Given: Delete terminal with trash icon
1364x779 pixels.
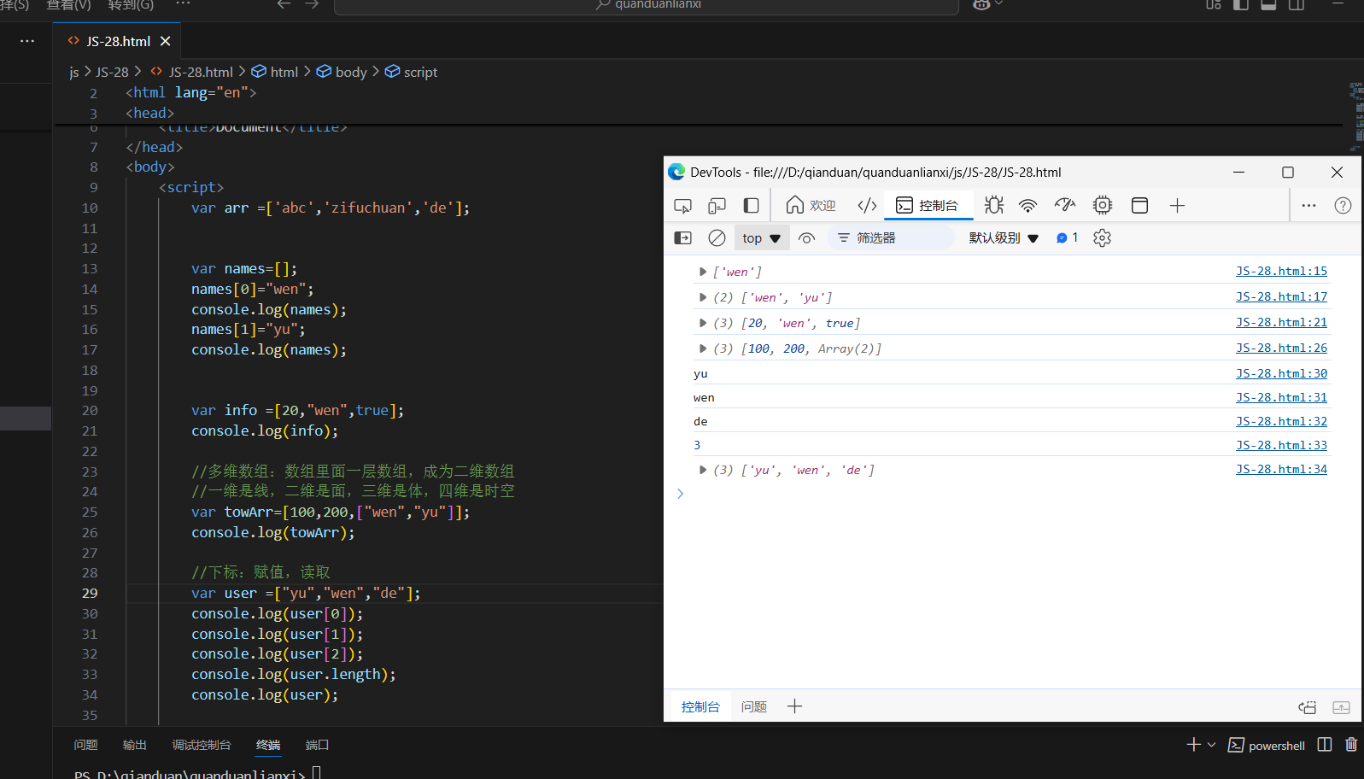Looking at the screenshot, I should [1351, 745].
